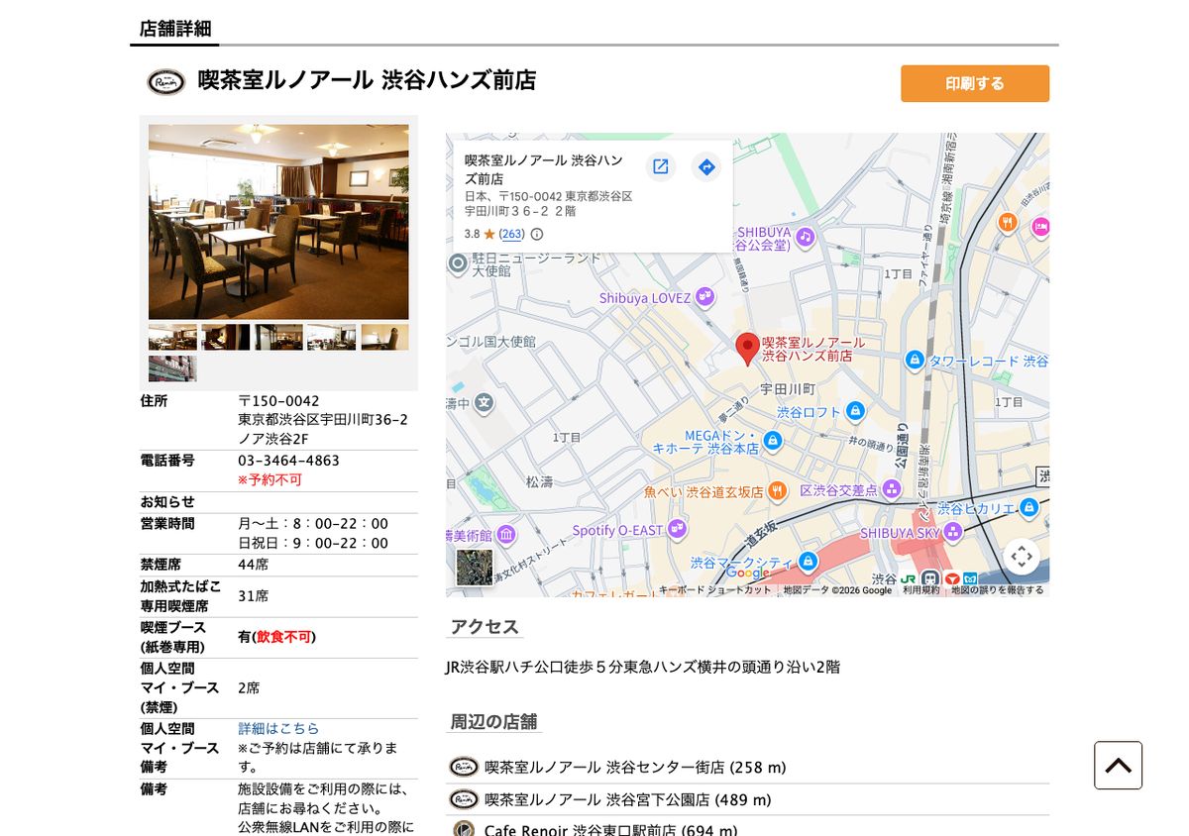Click the rating info circle icon
This screenshot has height=836, width=1189.
point(537,235)
